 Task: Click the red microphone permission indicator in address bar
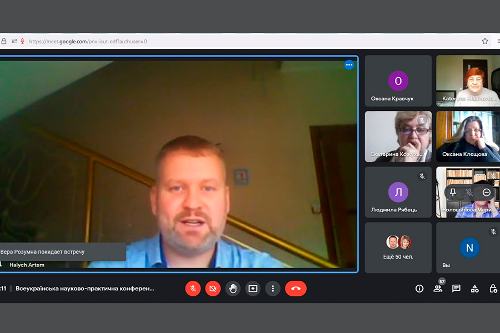click(x=23, y=41)
